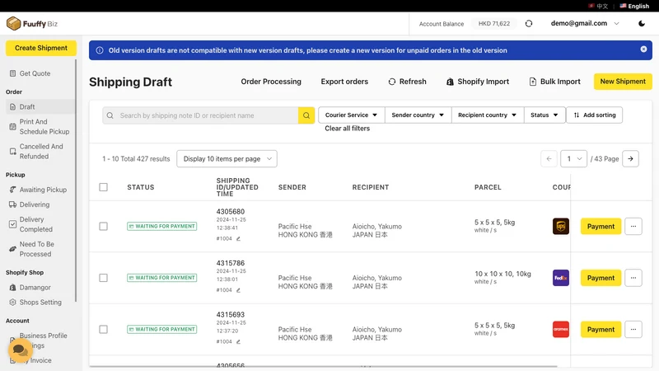The image size is (659, 371).
Task: Click Refresh button in header
Action: point(407,82)
